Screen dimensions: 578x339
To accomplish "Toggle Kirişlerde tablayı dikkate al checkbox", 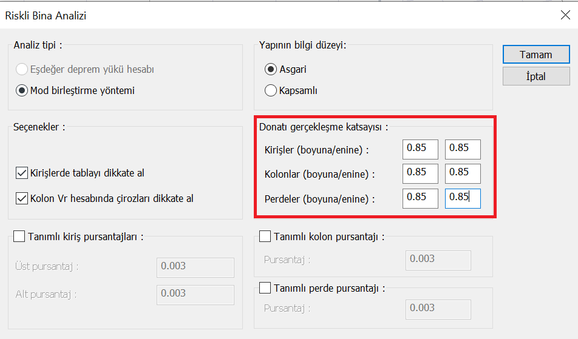I will [x=22, y=173].
